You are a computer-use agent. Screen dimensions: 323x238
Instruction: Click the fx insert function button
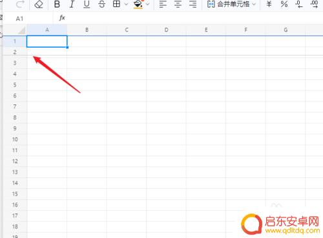click(62, 18)
